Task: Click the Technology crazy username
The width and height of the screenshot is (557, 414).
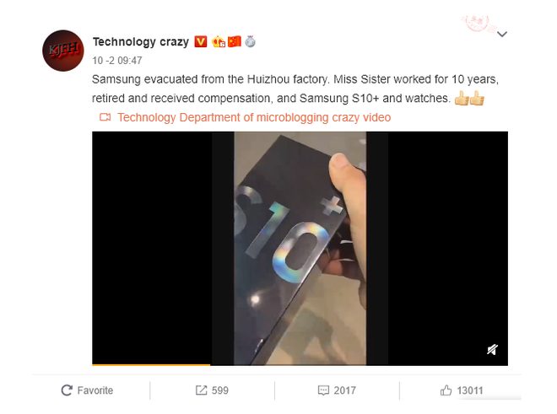Action: click(141, 42)
